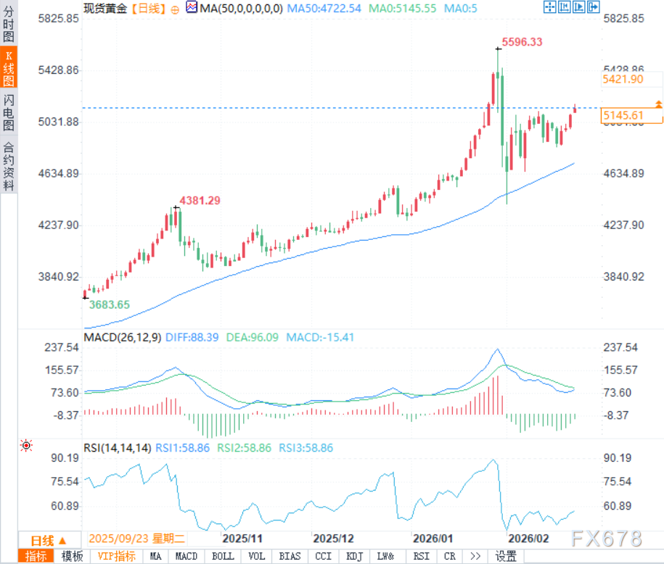Toggle the VOL volume indicator
664x564 pixels.
tap(255, 556)
